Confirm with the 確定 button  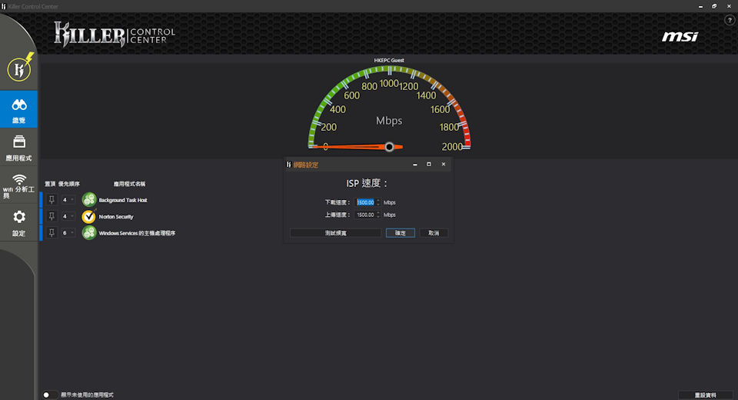click(x=400, y=233)
